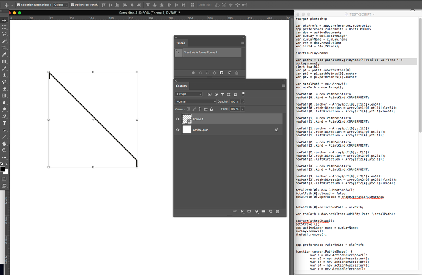Screen dimensions: 422x275
Task: Click Load path as selection icon
Action: point(207,73)
